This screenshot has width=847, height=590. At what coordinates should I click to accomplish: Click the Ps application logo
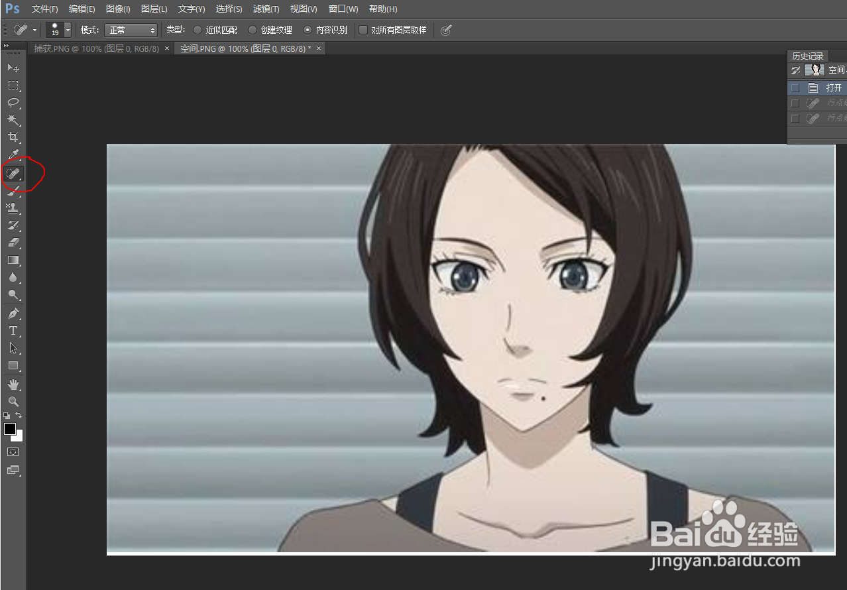tap(13, 9)
